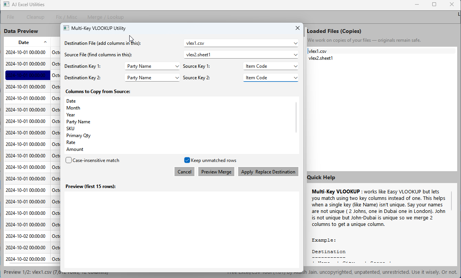The image size is (461, 278).
Task: Open the File menu
Action: pos(10,17)
